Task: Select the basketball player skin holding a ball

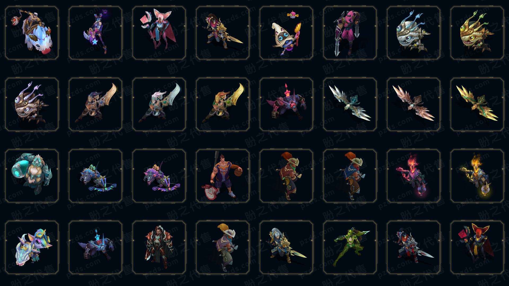Action: [223, 176]
